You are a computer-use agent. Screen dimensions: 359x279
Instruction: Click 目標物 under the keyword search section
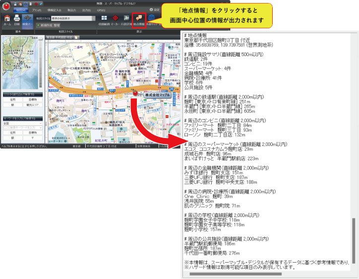tap(33, 133)
